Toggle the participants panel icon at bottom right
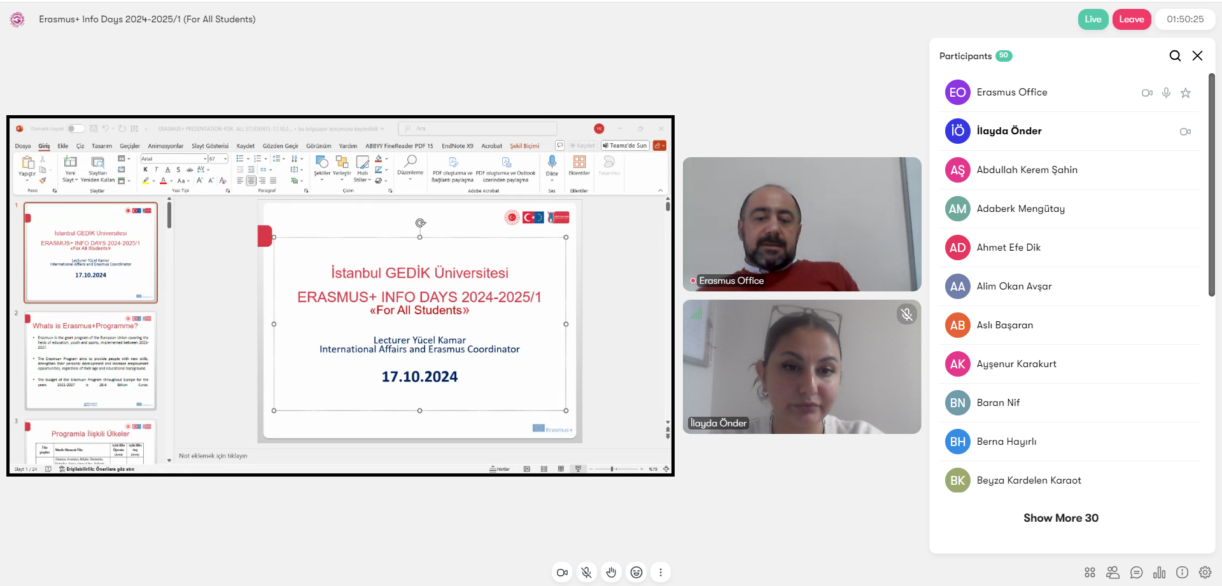The height and width of the screenshot is (586, 1222). (x=1113, y=573)
